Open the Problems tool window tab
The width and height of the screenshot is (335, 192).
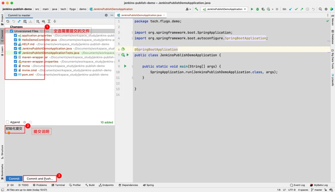point(40,185)
